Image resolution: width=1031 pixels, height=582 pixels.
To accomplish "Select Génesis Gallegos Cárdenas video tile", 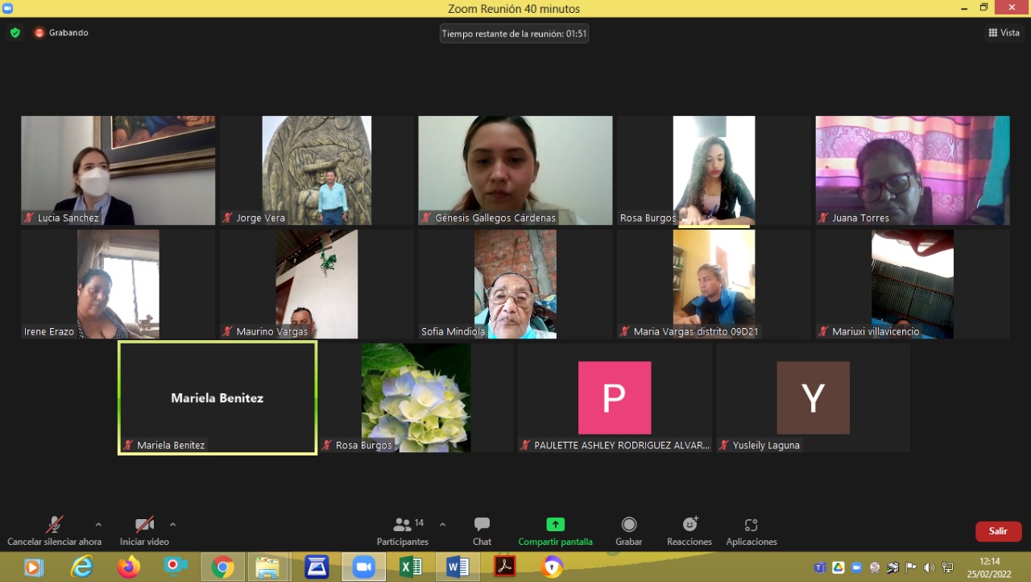I will click(x=515, y=169).
